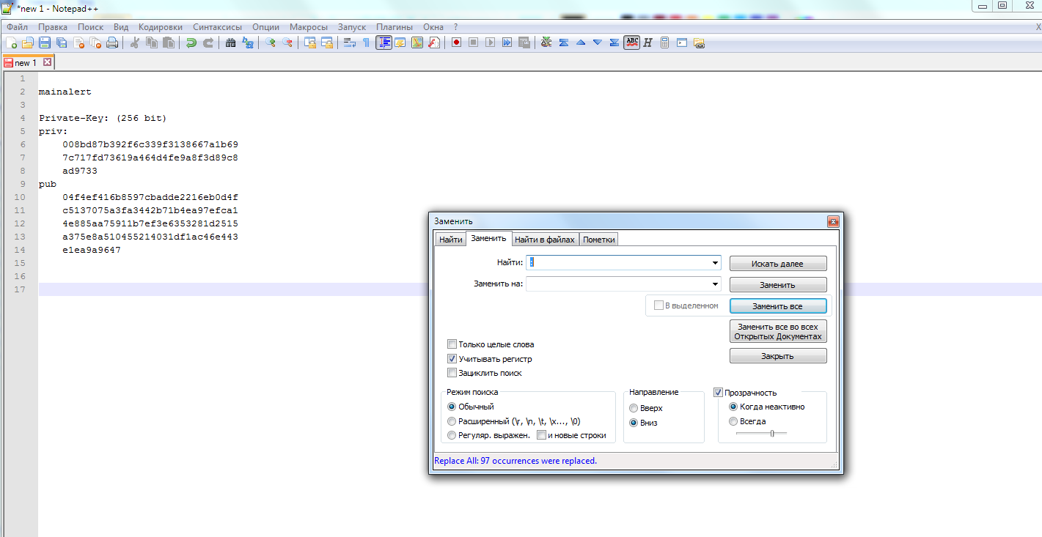1042x537 pixels.
Task: Click the Paste clipboard toolbar icon
Action: point(169,42)
